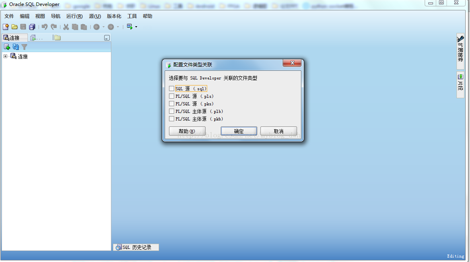Click the Forward navigation arrow icon

point(111,27)
